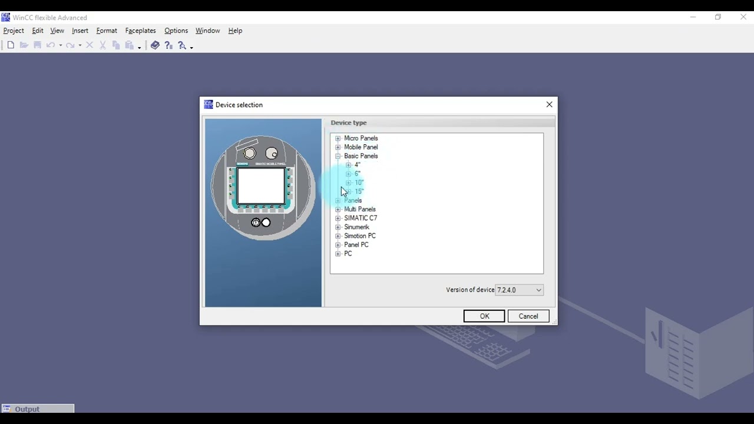Click the Redo arrow icon

70,45
